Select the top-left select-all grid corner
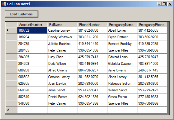174x120 pixels. [x=11, y=25]
